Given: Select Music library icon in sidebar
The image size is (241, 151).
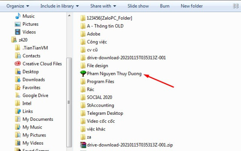Looking at the screenshot, I should 18,16.
